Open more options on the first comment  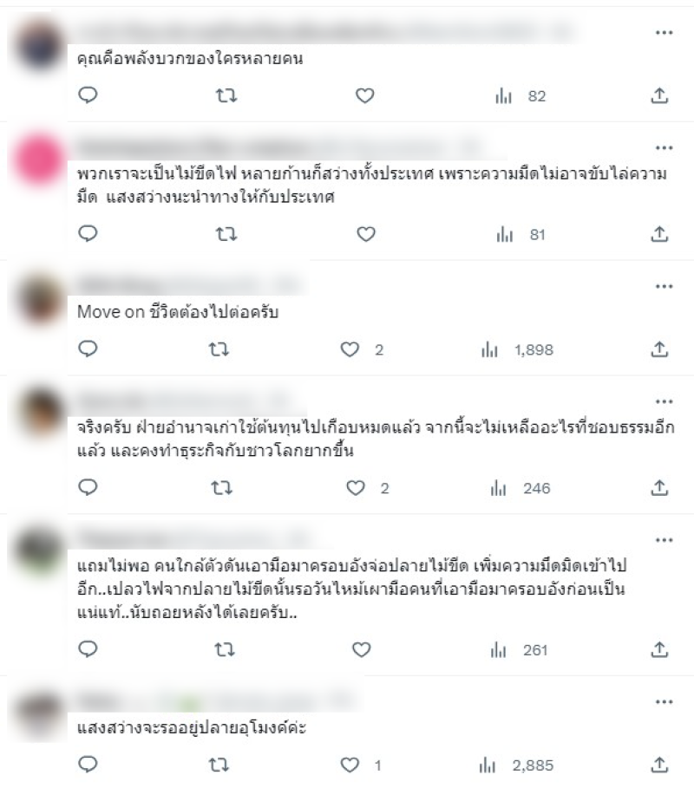point(665,33)
